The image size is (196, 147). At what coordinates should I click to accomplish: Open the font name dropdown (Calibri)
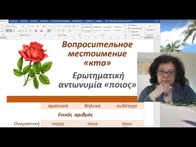(x=20, y=26)
